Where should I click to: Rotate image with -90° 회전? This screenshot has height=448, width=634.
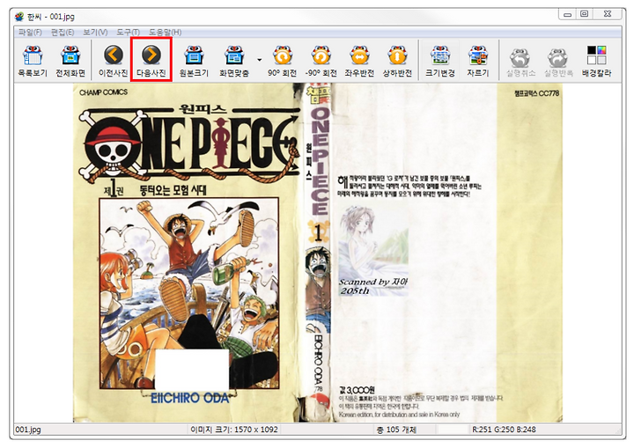(x=321, y=61)
